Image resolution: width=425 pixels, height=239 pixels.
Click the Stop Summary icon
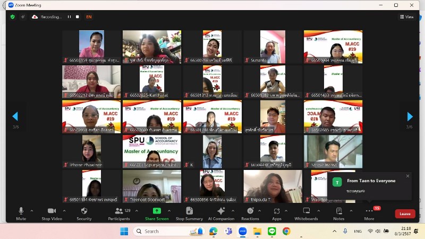pyautogui.click(x=189, y=211)
